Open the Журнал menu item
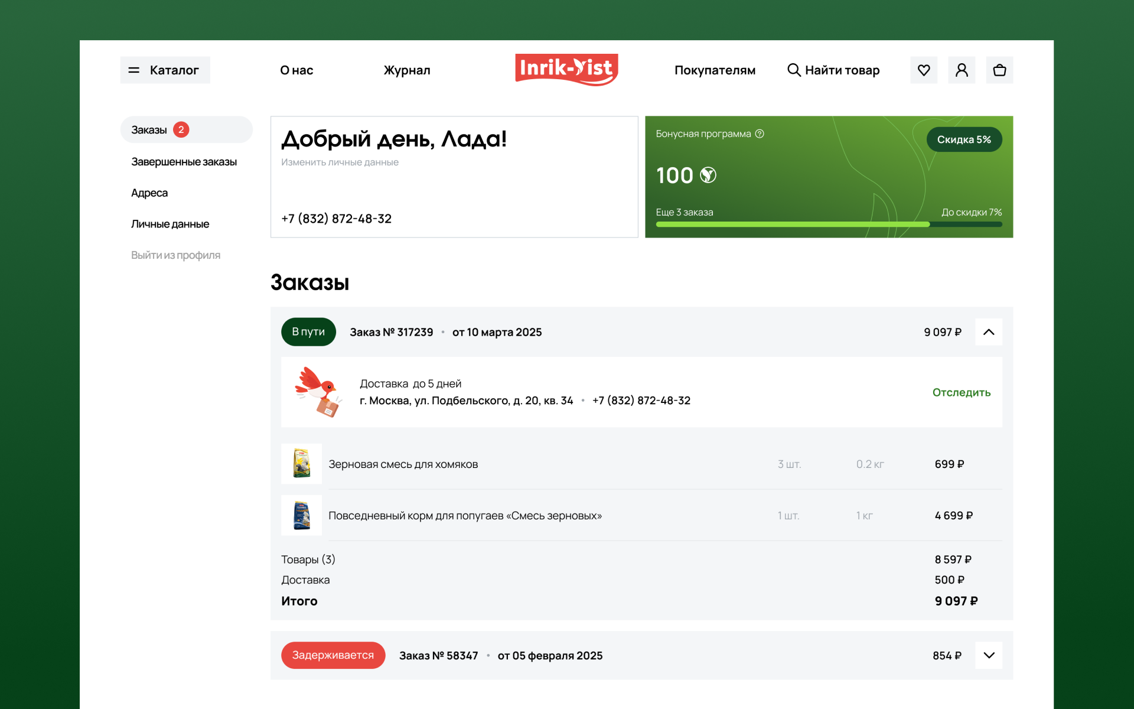 click(x=407, y=70)
